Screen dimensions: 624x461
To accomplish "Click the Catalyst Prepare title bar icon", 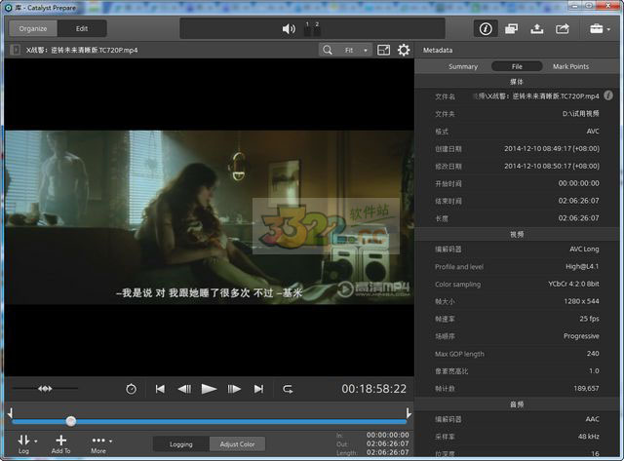I will (x=8, y=8).
